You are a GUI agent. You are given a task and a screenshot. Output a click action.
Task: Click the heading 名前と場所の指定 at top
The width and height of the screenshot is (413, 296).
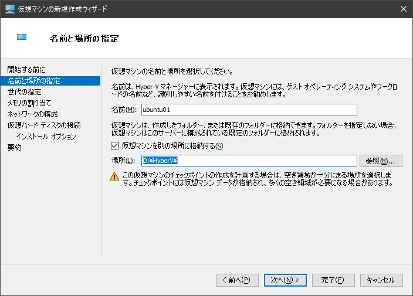pyautogui.click(x=84, y=39)
